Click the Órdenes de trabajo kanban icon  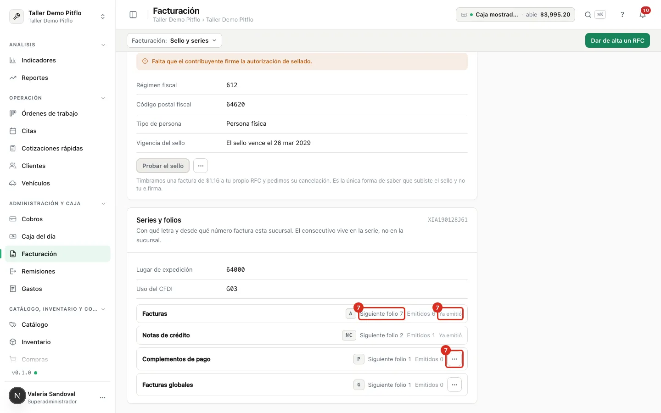coord(13,113)
